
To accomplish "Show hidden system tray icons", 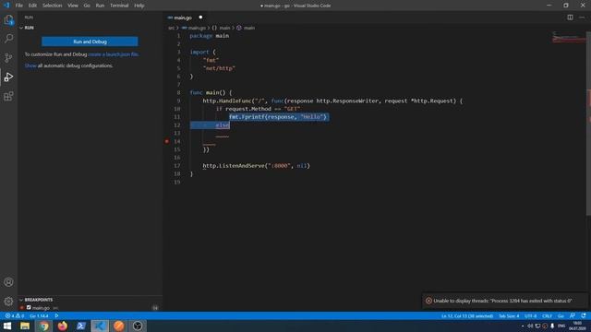I will coord(523,326).
